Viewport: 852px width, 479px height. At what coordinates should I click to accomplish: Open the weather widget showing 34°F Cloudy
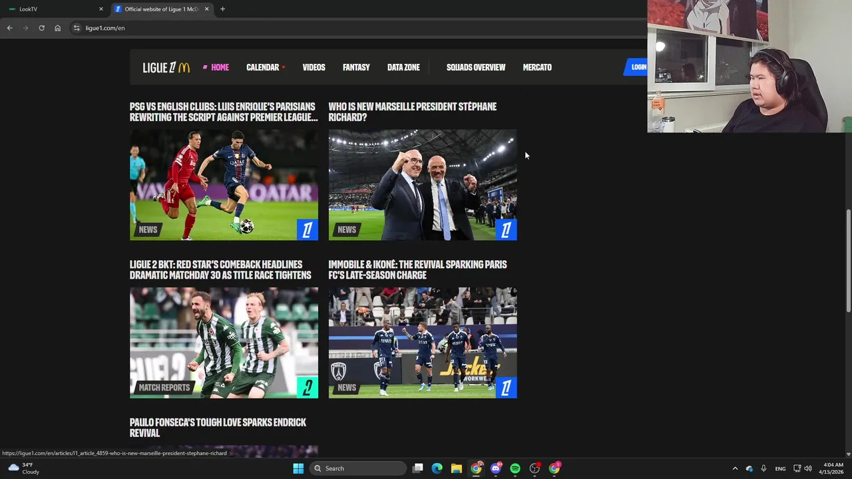point(23,468)
